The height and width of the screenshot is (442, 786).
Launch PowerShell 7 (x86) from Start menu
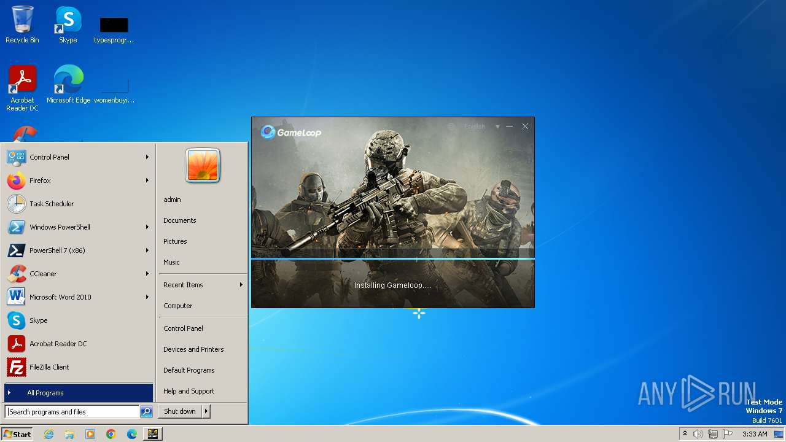78,250
